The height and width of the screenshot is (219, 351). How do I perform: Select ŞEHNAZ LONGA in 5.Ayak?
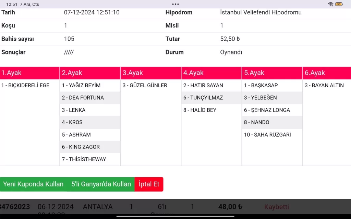click(272, 110)
